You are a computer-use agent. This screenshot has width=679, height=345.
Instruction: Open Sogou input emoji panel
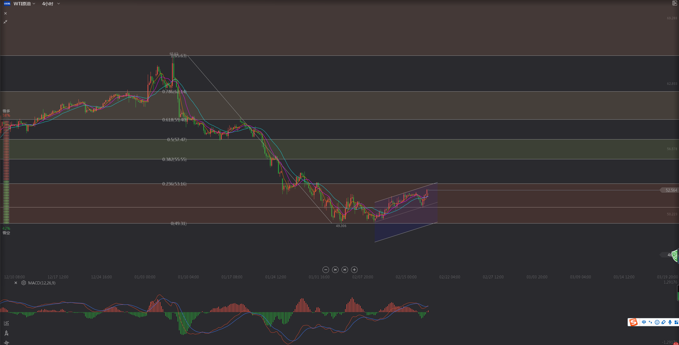tap(657, 322)
